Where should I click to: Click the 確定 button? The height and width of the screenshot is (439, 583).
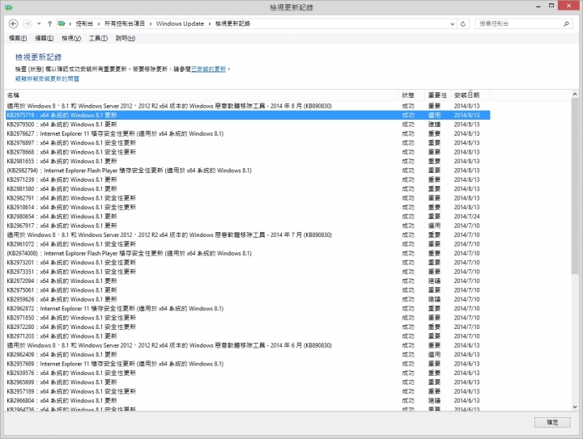point(552,422)
